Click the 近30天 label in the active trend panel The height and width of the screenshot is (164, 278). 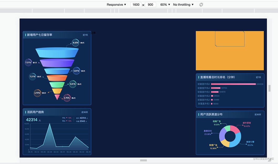point(85,112)
